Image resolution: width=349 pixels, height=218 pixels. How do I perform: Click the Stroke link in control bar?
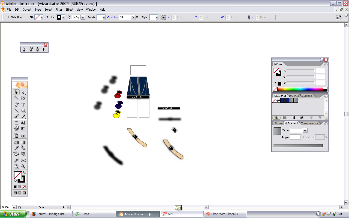51,17
